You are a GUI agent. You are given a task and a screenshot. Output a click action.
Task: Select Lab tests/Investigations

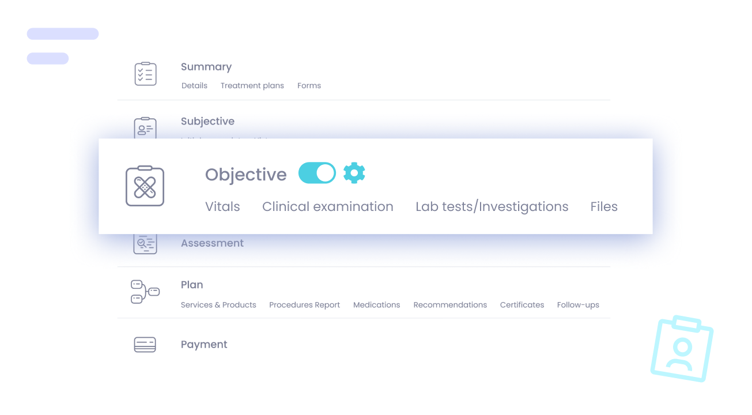[x=492, y=207]
